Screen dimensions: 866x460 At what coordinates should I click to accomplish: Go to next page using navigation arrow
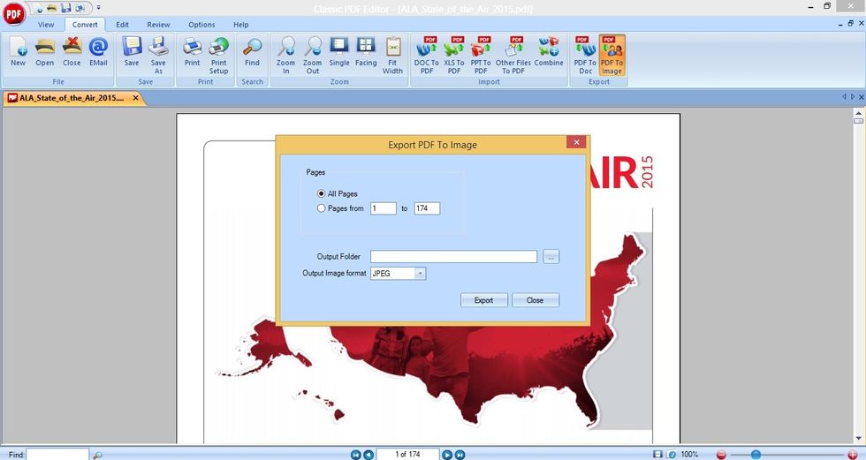pos(447,455)
